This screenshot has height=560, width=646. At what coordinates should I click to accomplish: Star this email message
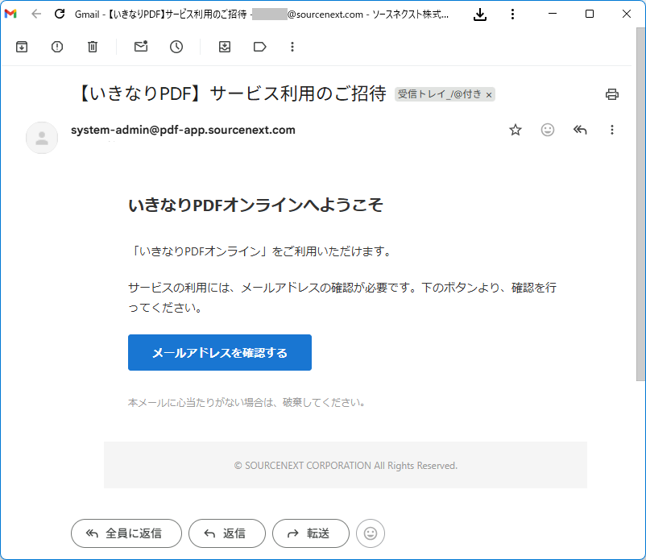click(x=516, y=130)
